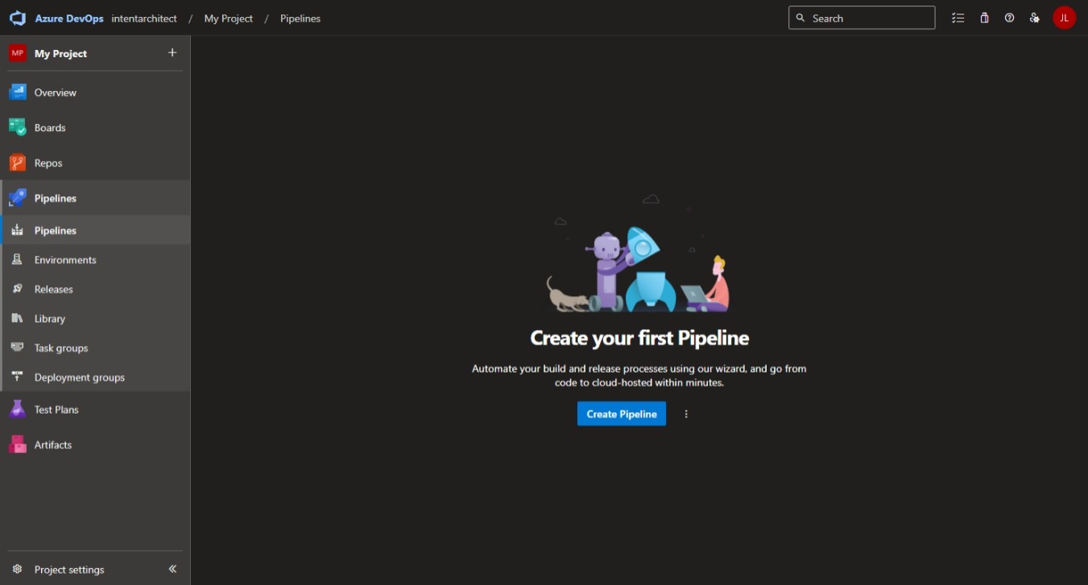Viewport: 1088px width, 585px height.
Task: Open Library under Pipelines
Action: [x=49, y=319]
